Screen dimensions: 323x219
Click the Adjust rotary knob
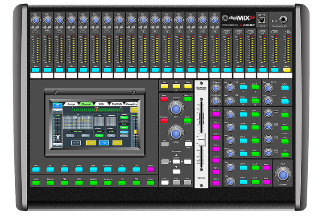pyautogui.click(x=176, y=133)
